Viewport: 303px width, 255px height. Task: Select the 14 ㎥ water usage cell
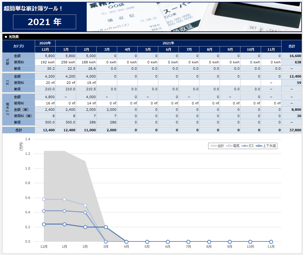point(86,103)
